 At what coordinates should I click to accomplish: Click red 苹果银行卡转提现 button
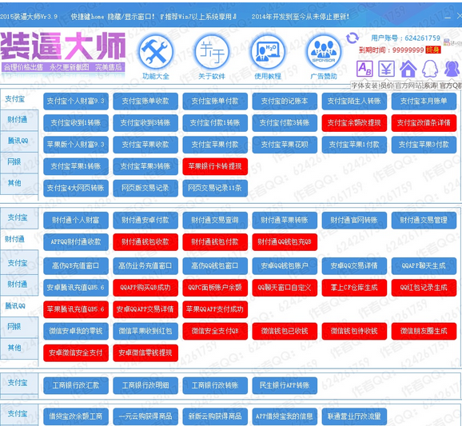[215, 166]
